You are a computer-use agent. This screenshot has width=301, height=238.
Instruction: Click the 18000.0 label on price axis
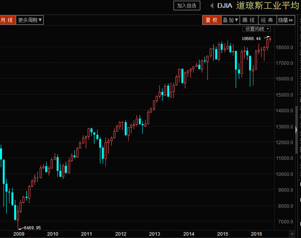(285, 47)
